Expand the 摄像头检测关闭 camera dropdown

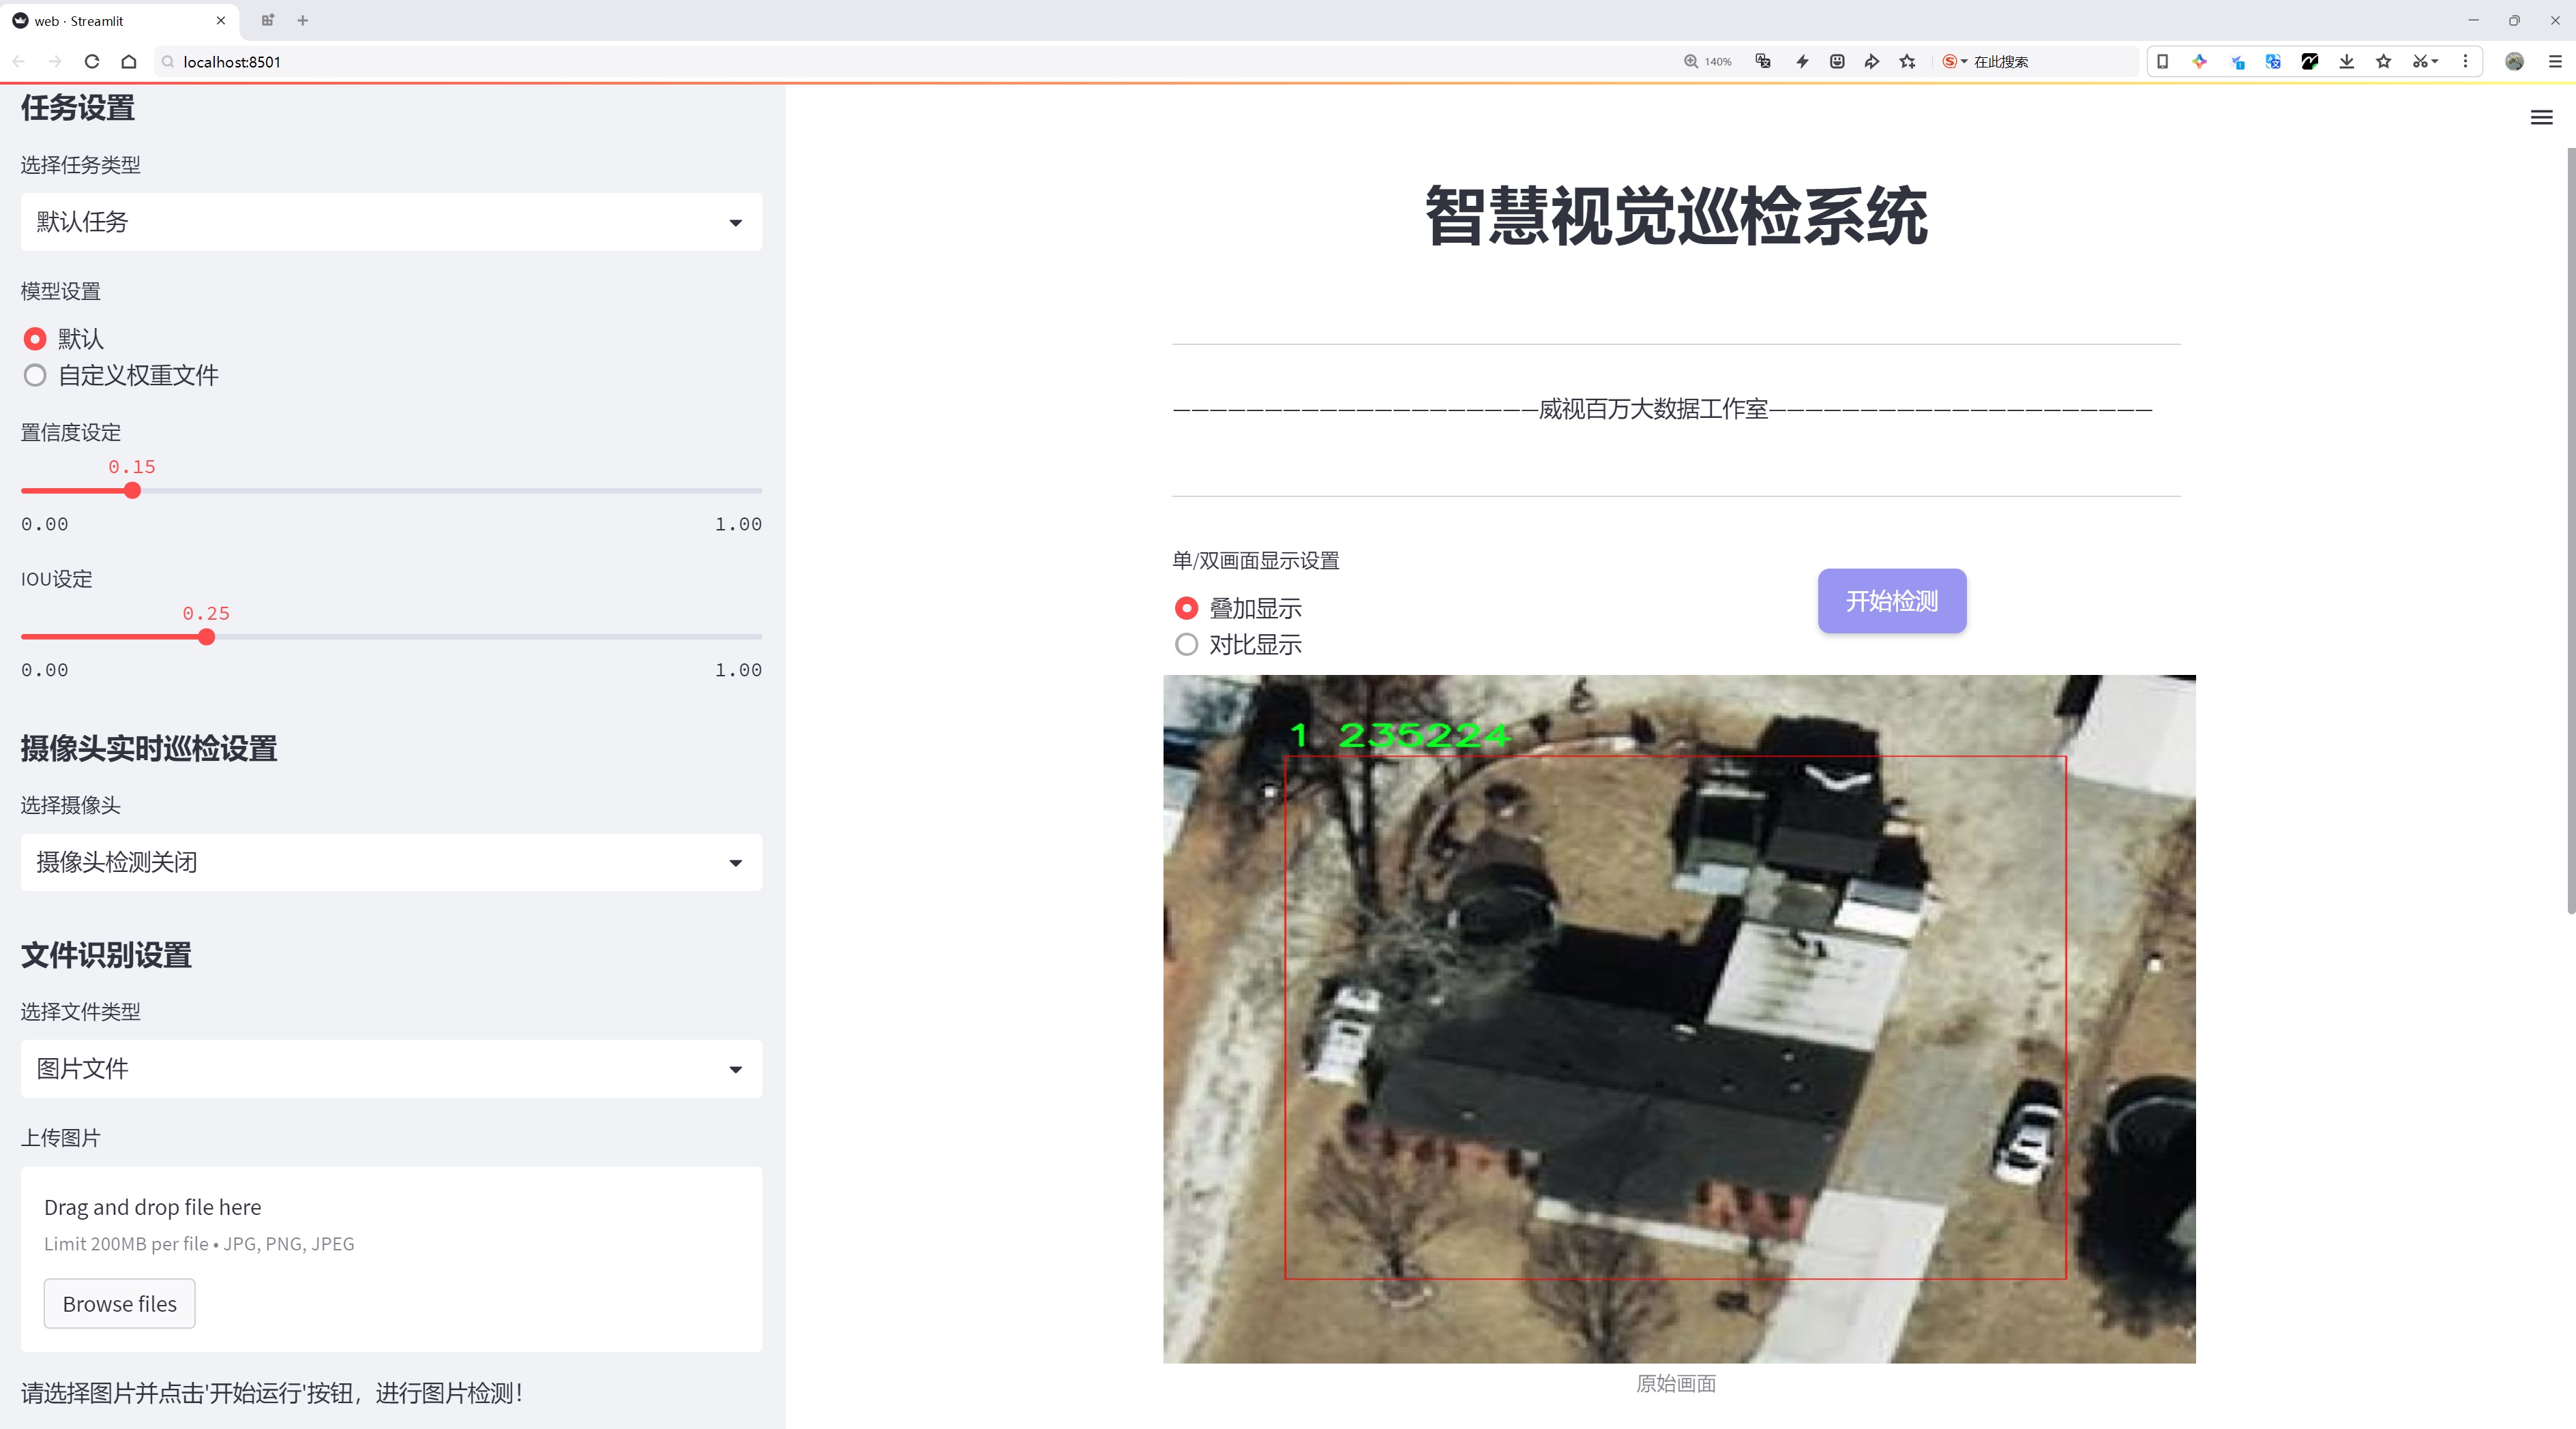coord(391,862)
